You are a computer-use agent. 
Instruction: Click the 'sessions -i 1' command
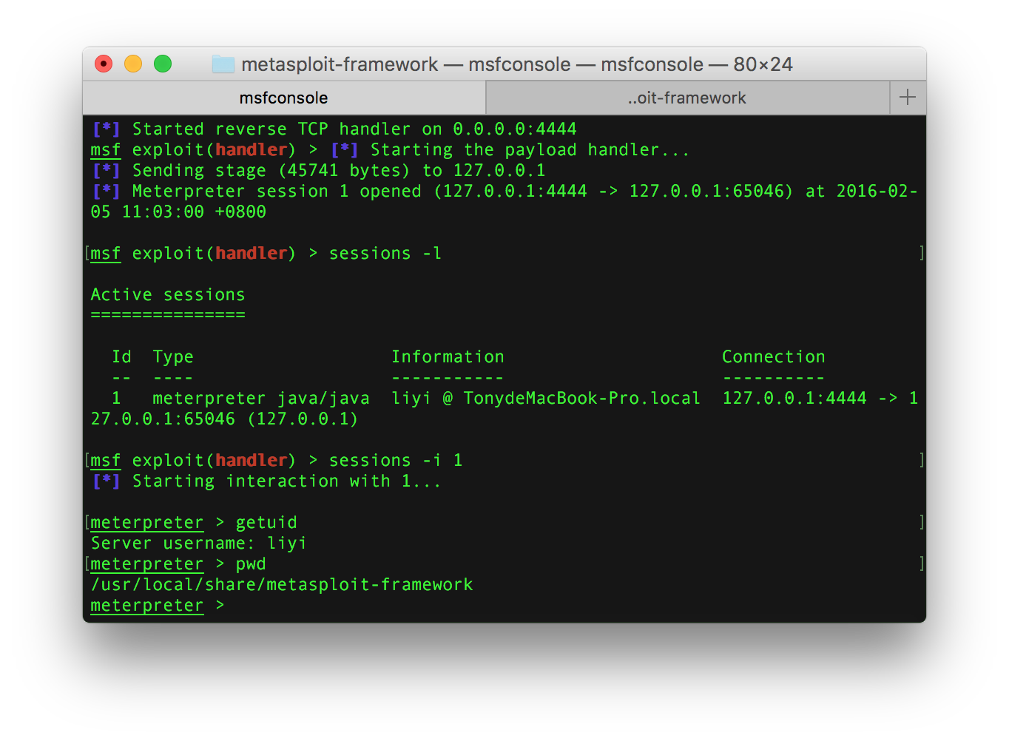(x=396, y=460)
